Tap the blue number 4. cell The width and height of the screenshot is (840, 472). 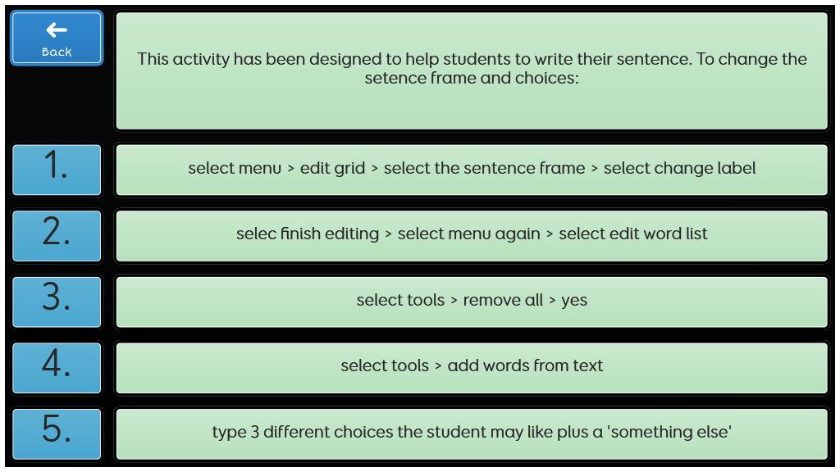(x=57, y=368)
